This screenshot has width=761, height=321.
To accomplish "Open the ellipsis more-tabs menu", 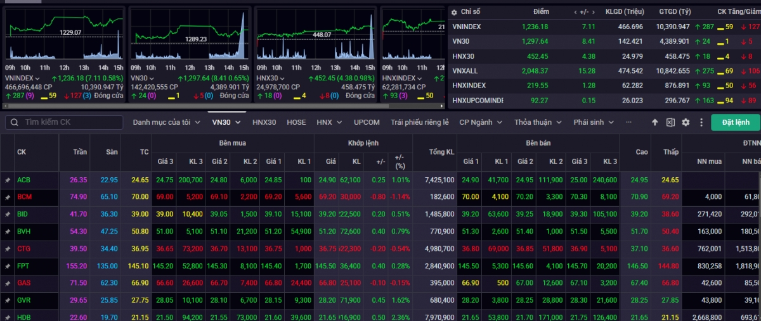I will pyautogui.click(x=628, y=122).
